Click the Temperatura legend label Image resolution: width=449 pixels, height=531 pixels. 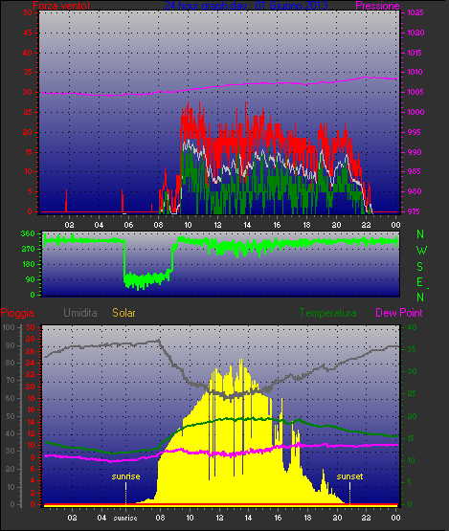point(327,313)
